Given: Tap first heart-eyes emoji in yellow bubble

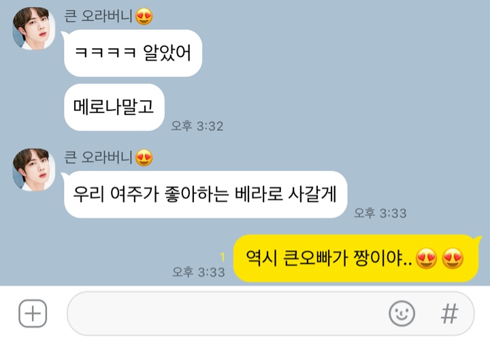Looking at the screenshot, I should (x=427, y=259).
